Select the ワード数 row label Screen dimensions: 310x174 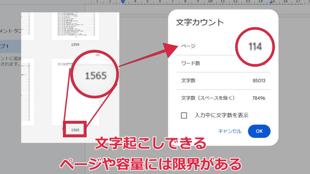[x=191, y=63]
